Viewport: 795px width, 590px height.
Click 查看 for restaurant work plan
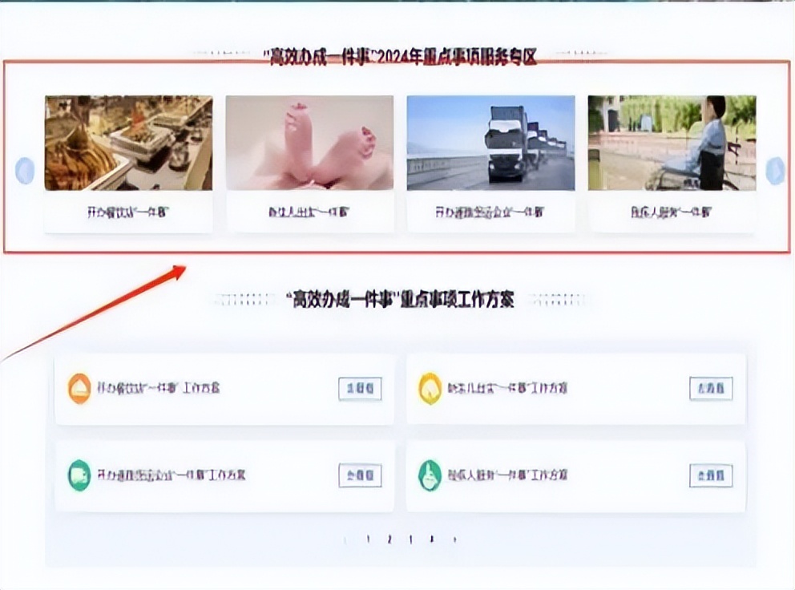click(360, 389)
